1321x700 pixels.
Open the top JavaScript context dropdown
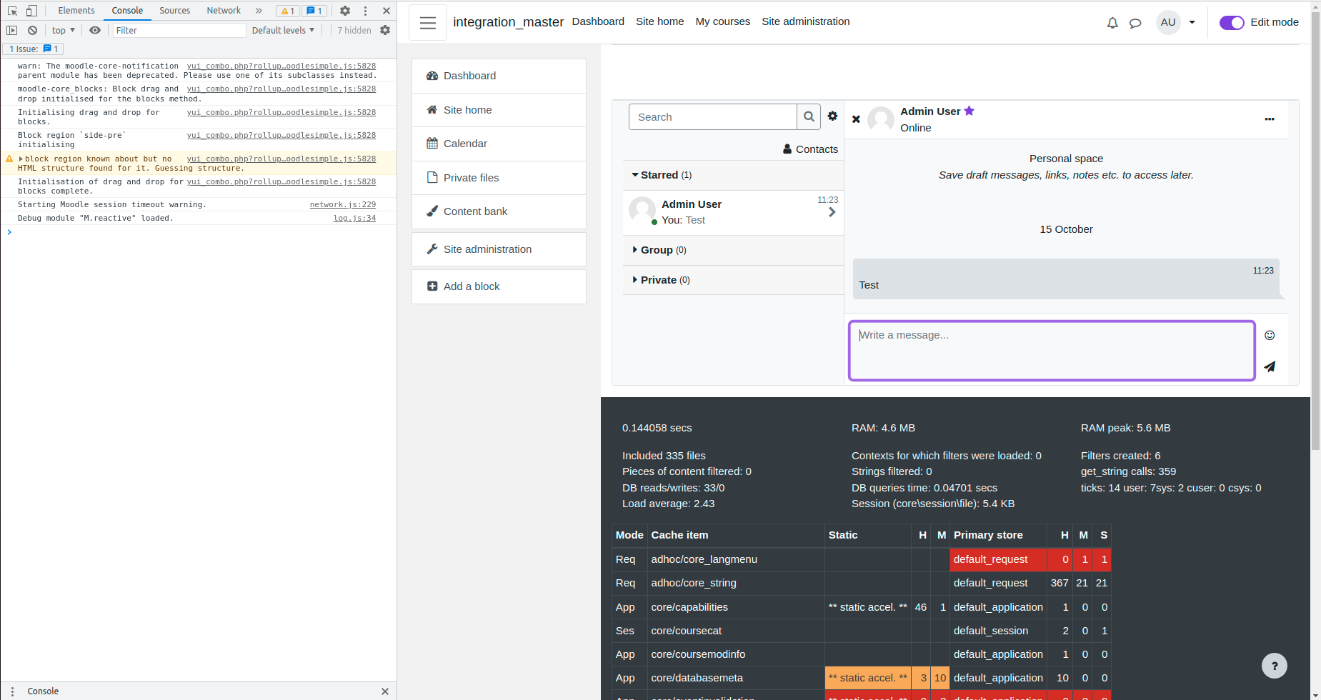tap(64, 30)
